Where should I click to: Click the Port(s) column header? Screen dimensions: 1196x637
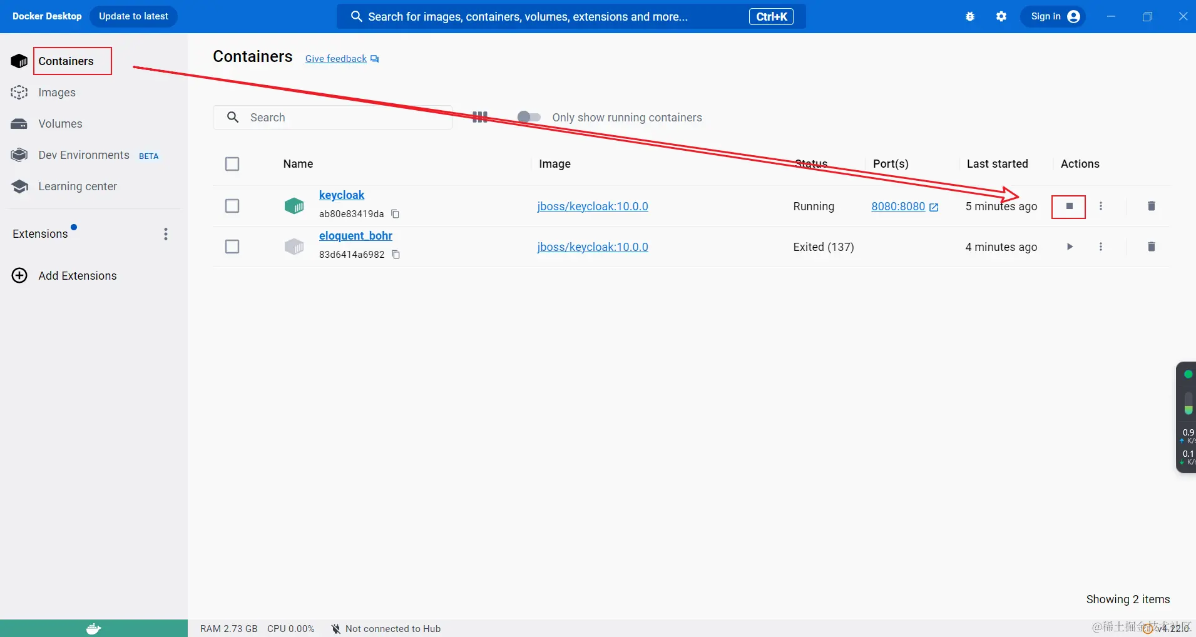tap(891, 164)
